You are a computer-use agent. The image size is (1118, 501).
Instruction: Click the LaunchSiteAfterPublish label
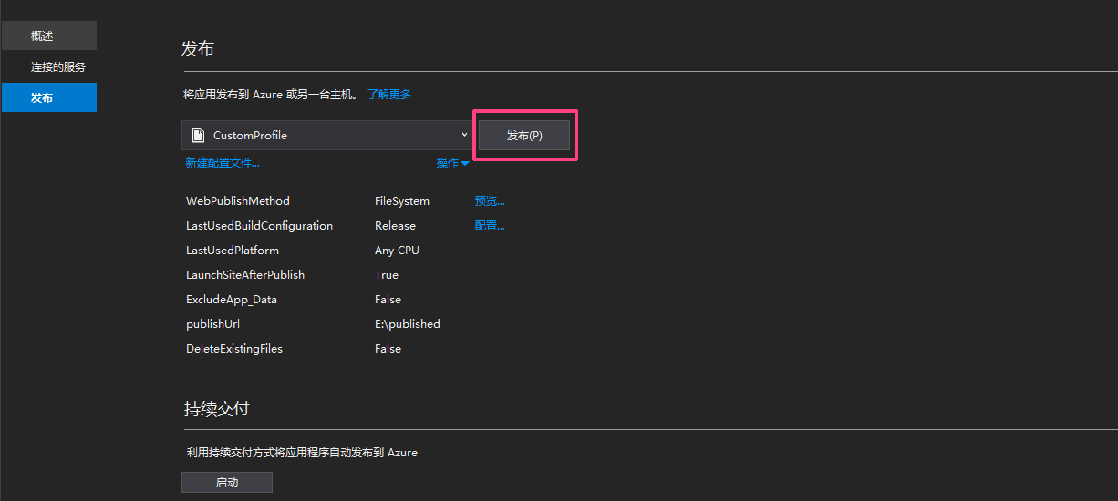coord(245,275)
